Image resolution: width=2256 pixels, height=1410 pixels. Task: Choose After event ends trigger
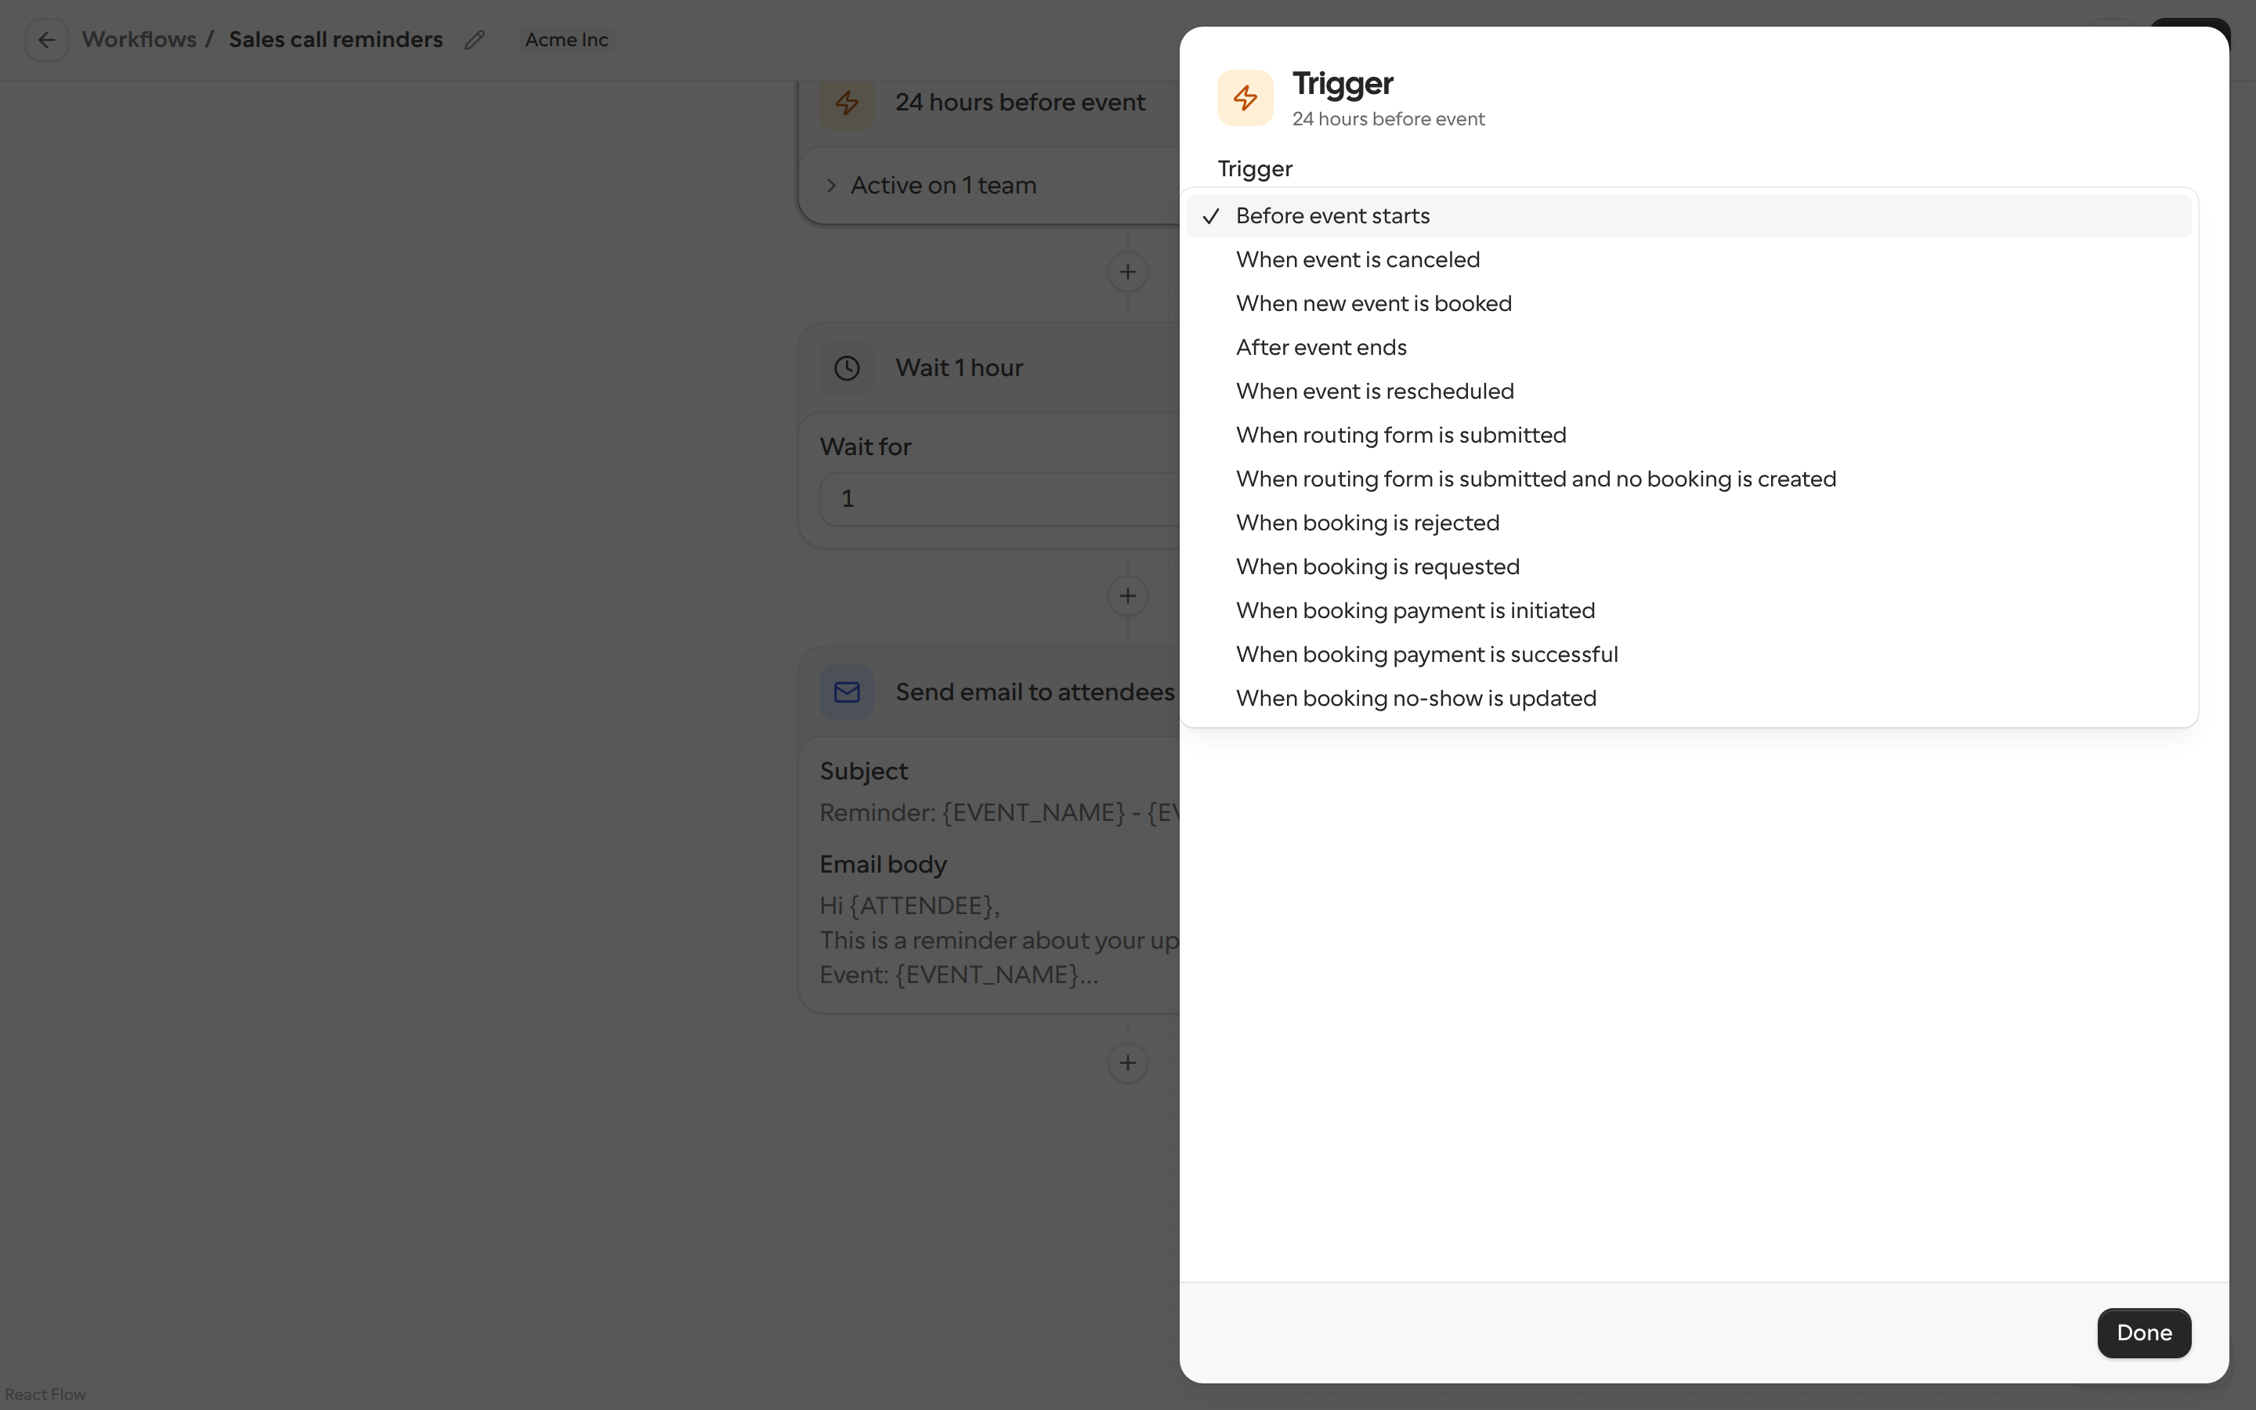click(1688, 348)
